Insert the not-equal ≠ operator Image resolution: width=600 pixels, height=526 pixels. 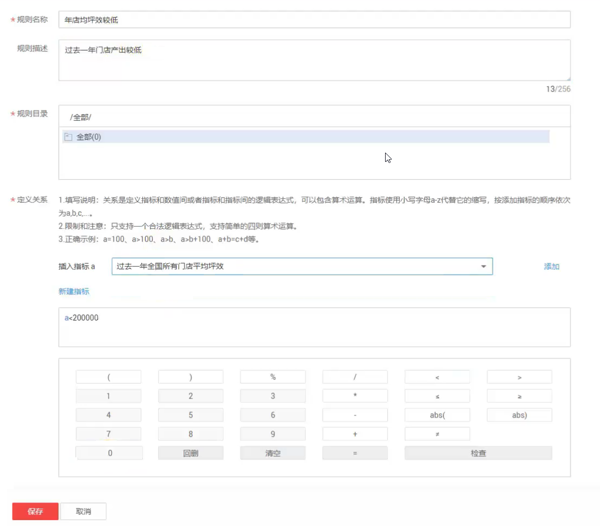(437, 434)
